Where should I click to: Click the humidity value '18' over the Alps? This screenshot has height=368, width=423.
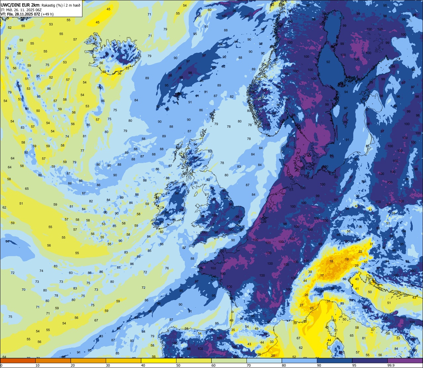[x=331, y=261]
